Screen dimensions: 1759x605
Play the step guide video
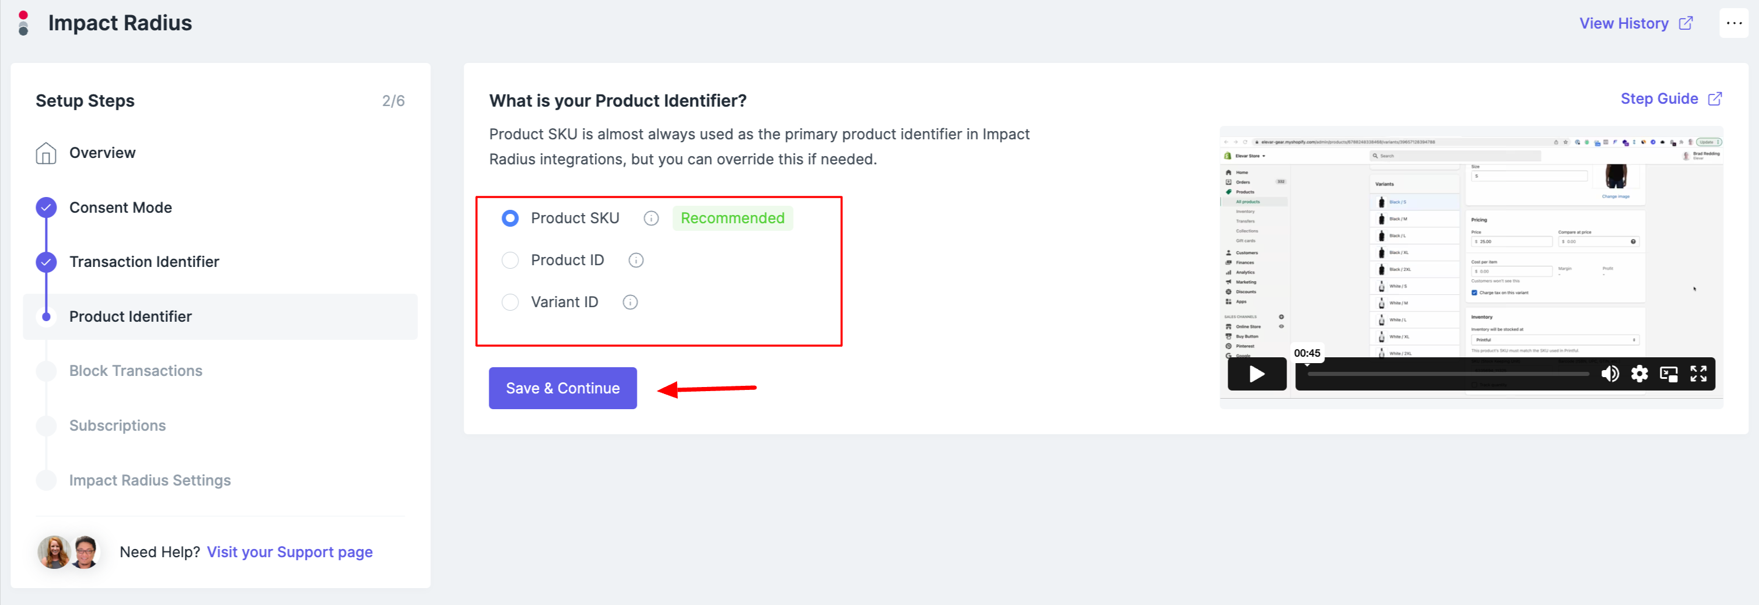point(1256,374)
